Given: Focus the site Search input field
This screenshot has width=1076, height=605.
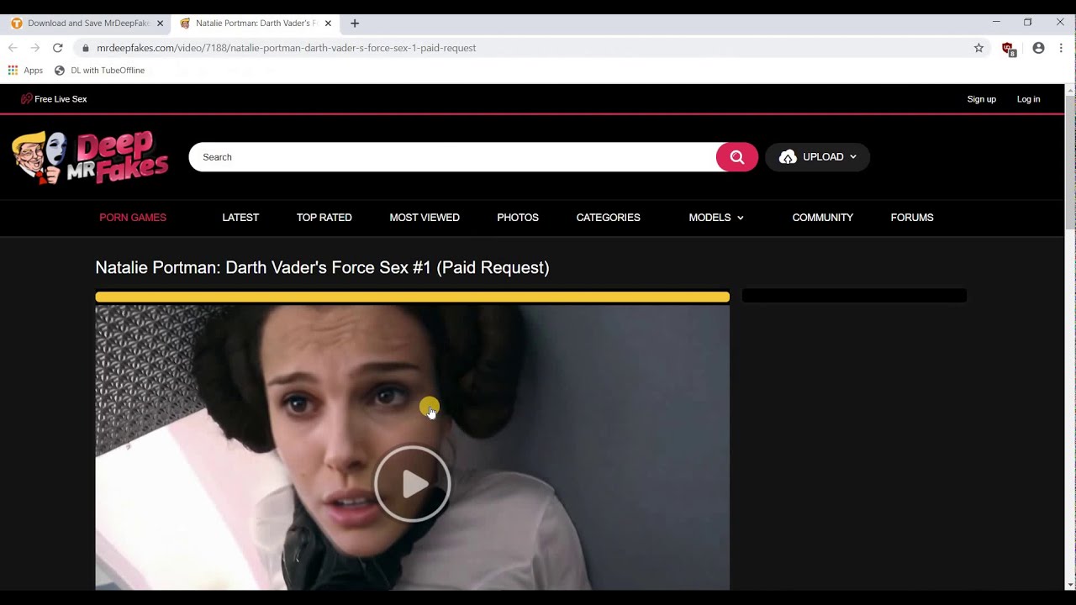Looking at the screenshot, I should (454, 157).
